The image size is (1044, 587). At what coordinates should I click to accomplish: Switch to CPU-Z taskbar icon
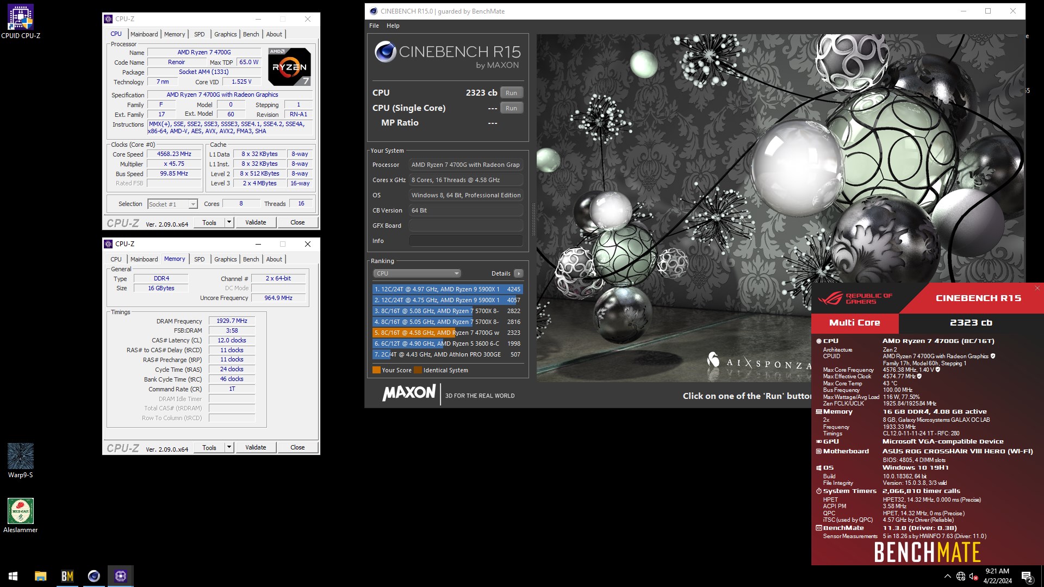(121, 576)
